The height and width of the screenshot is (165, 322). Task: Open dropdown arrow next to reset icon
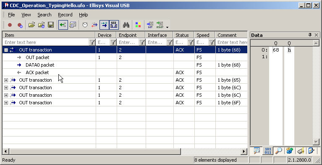click(167, 27)
